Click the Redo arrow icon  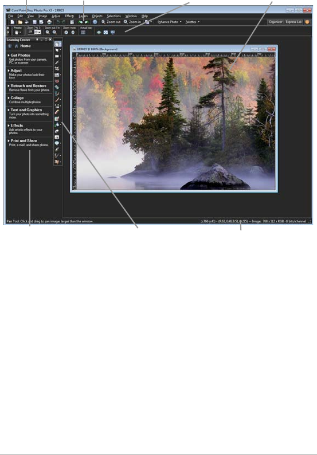tap(63, 22)
